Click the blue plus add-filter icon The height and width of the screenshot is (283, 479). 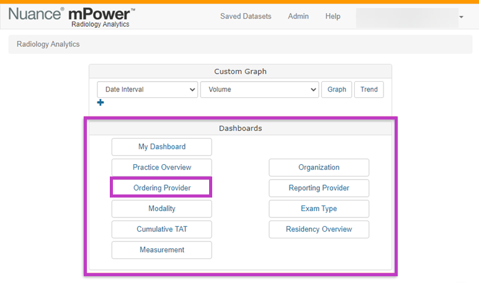(101, 102)
